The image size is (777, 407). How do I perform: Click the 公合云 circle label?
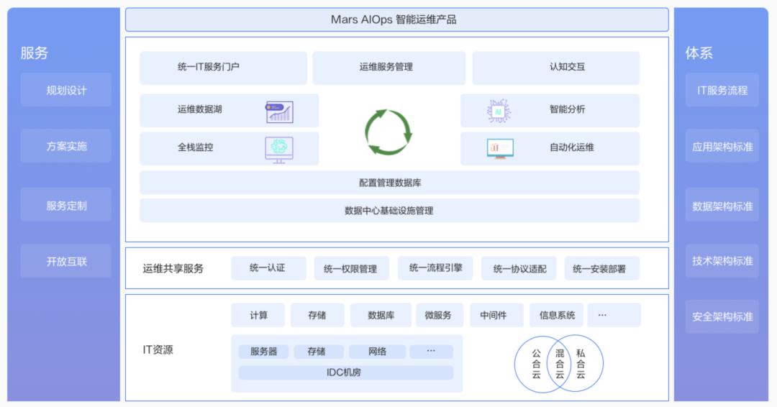(x=536, y=364)
